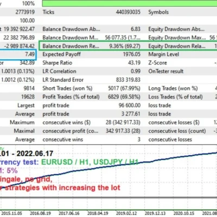Select the Largest row header
This screenshot has width=217, height=217.
point(26,105)
